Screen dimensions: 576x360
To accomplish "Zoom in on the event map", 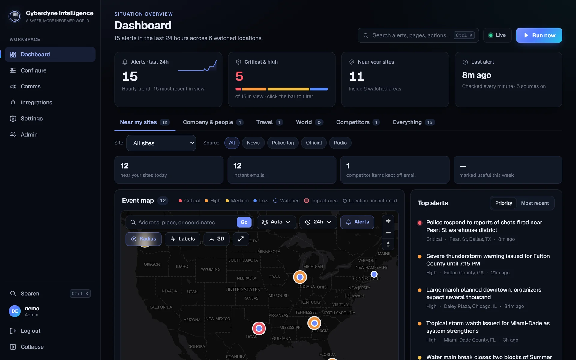I will (x=388, y=221).
